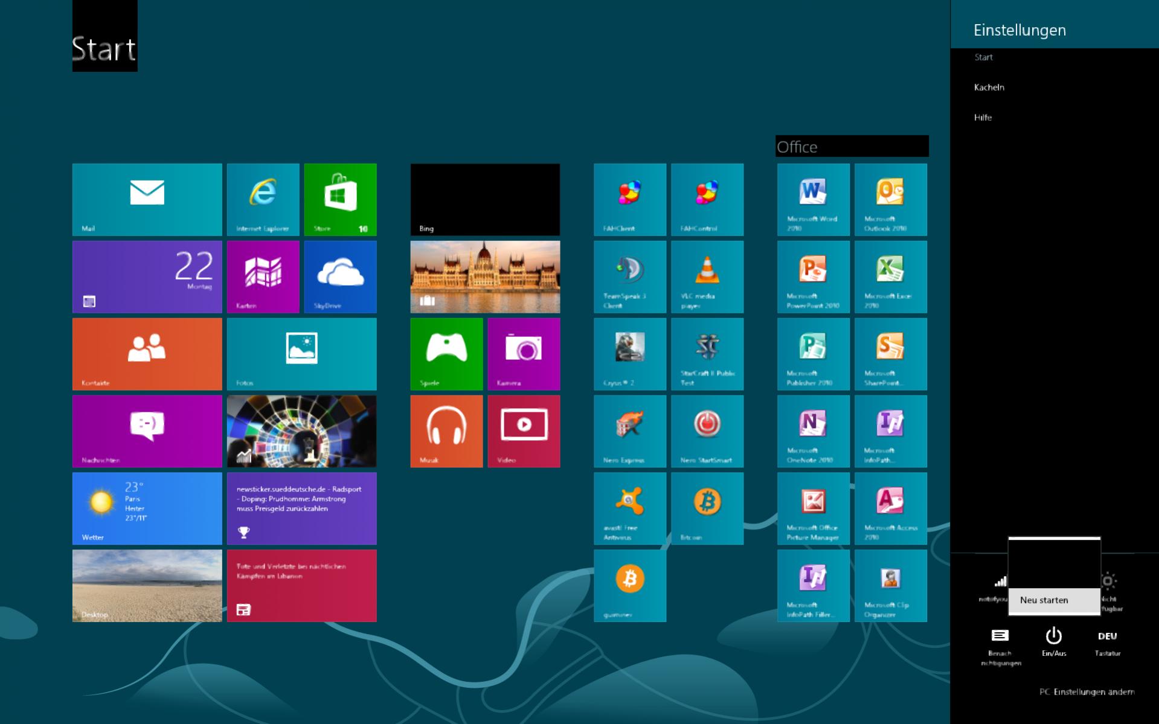Open the SkyDrive cloud tile
1159x724 pixels.
tap(340, 277)
